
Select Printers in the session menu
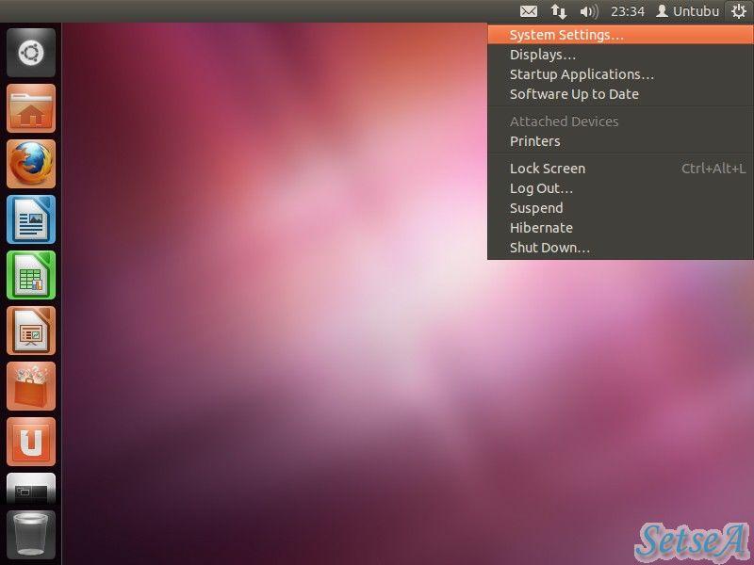pyautogui.click(x=620, y=141)
